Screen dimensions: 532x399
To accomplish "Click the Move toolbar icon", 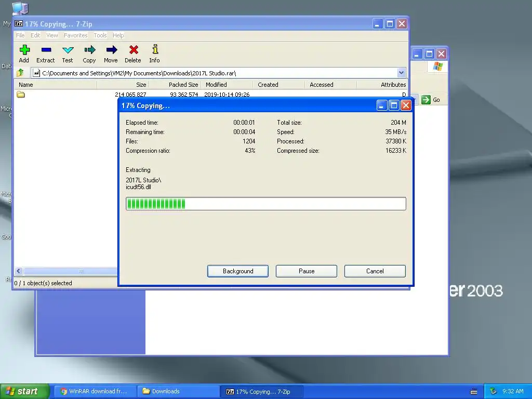I will pos(111,50).
